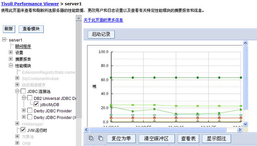Click the chart panel scroll-up arrow

point(245,43)
